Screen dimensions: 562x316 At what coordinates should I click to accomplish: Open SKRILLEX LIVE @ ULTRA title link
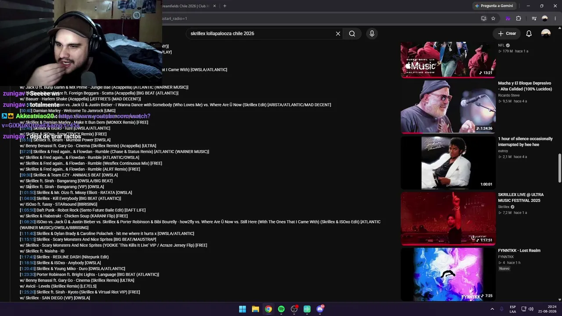pos(521,197)
